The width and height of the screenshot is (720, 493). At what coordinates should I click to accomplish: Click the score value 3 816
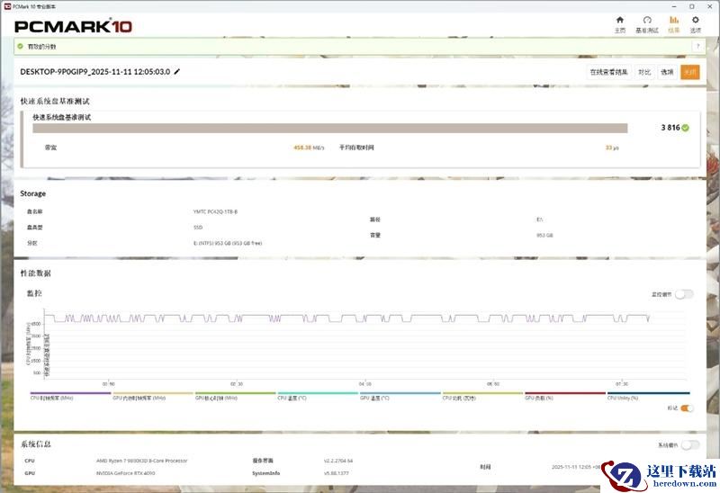[x=670, y=128]
